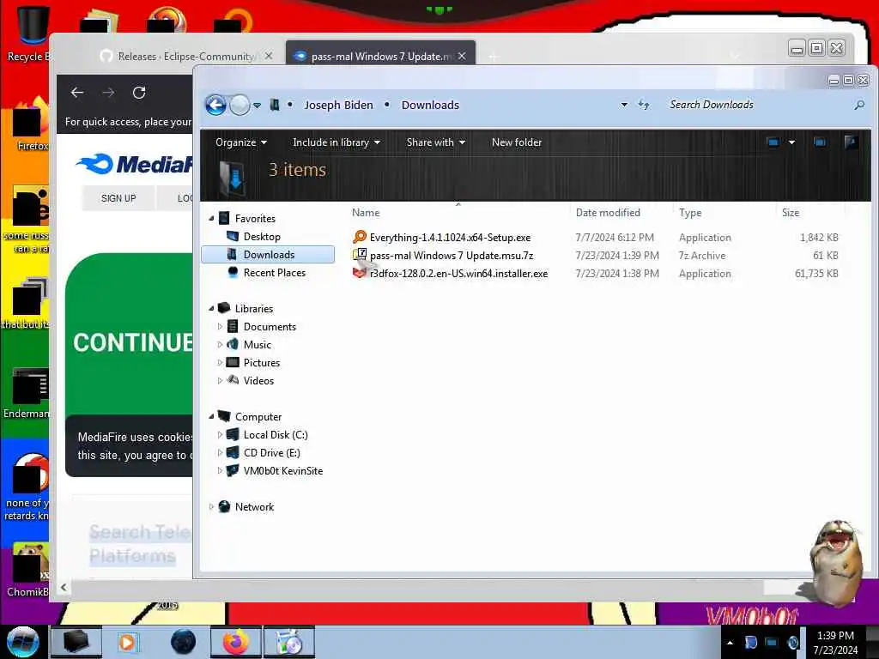Select Local Disk (C:) in the sidebar
Image resolution: width=879 pixels, height=659 pixels.
click(276, 435)
